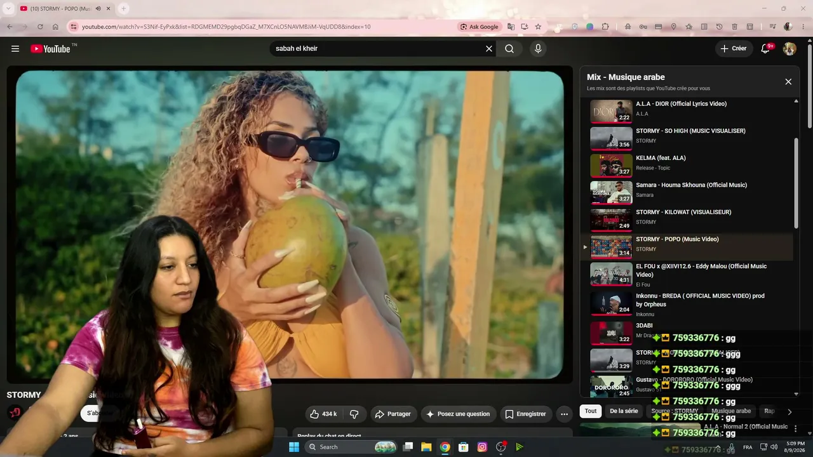Screen dimensions: 813x457
Task: Open the addresses location pin icon
Action: point(674,27)
